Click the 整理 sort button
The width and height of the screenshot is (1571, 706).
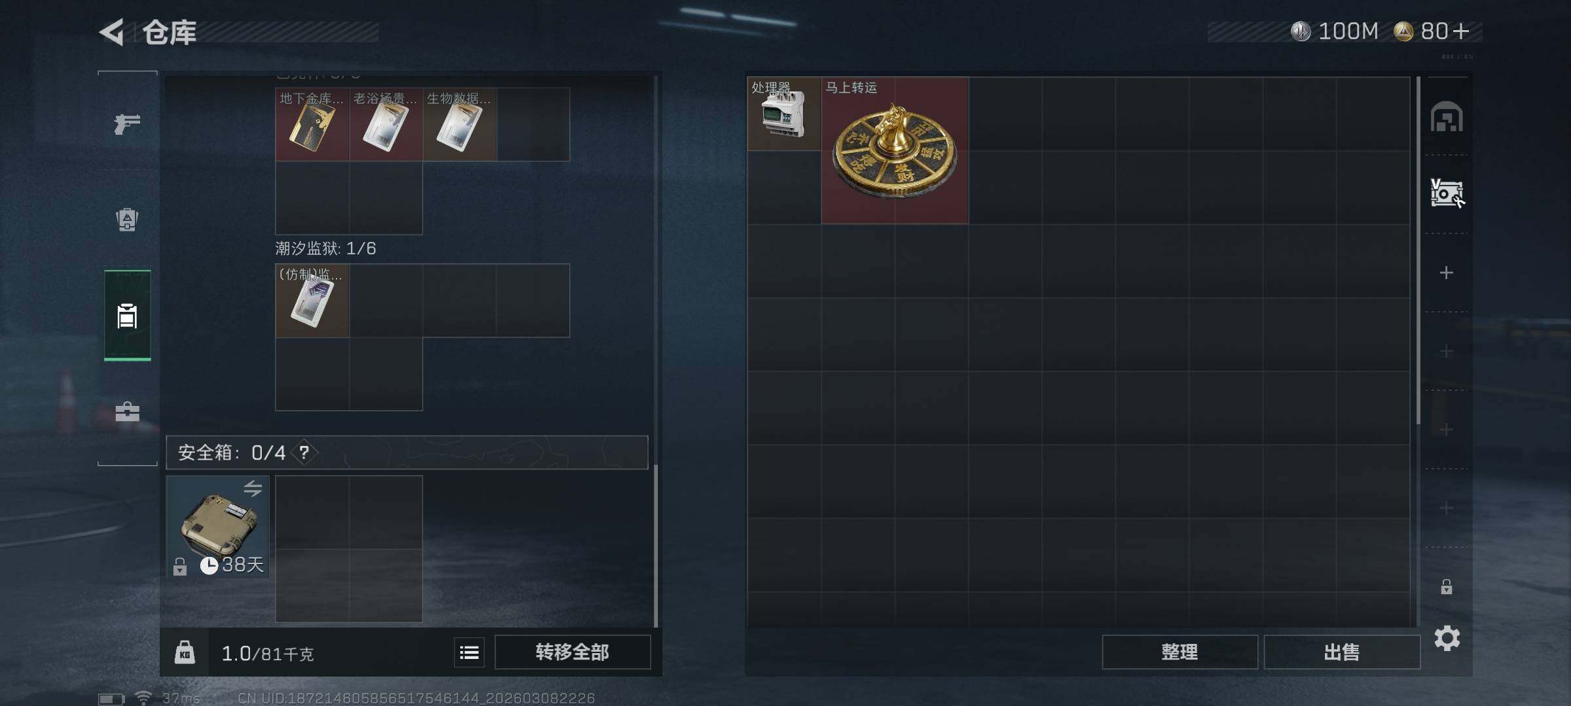[x=1180, y=652]
